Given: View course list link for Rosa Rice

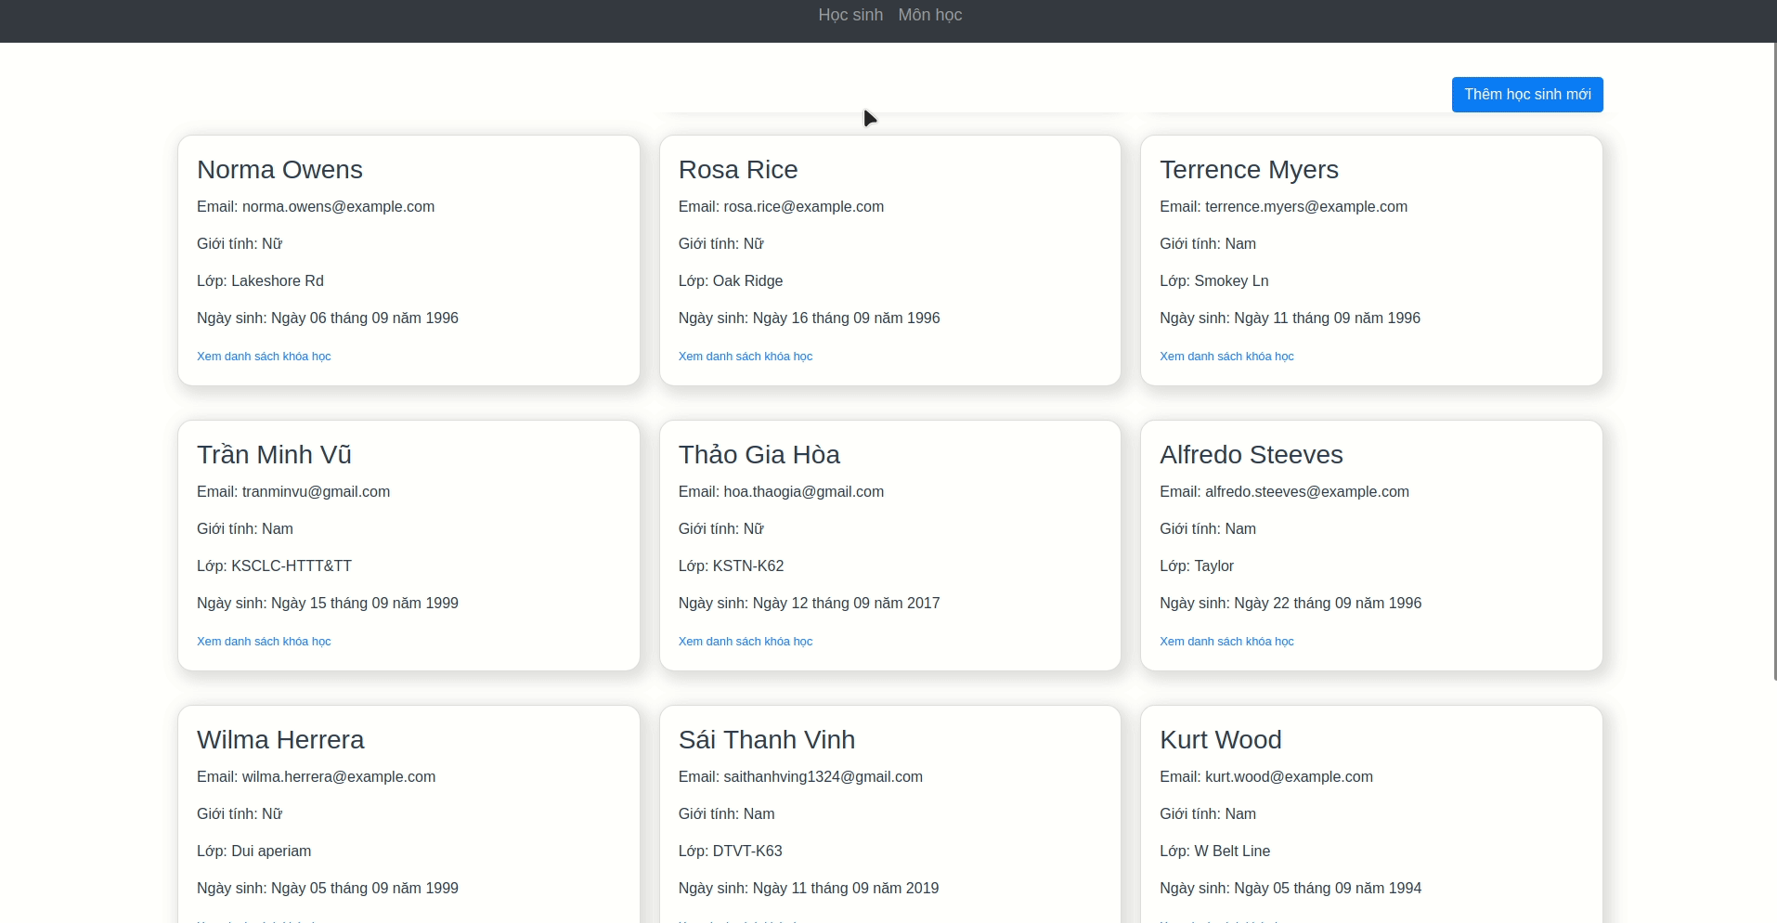Looking at the screenshot, I should [746, 357].
